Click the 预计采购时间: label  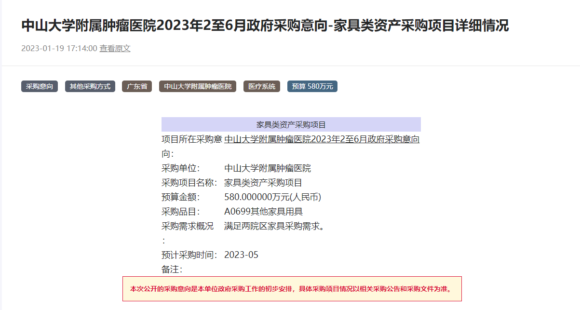[189, 255]
